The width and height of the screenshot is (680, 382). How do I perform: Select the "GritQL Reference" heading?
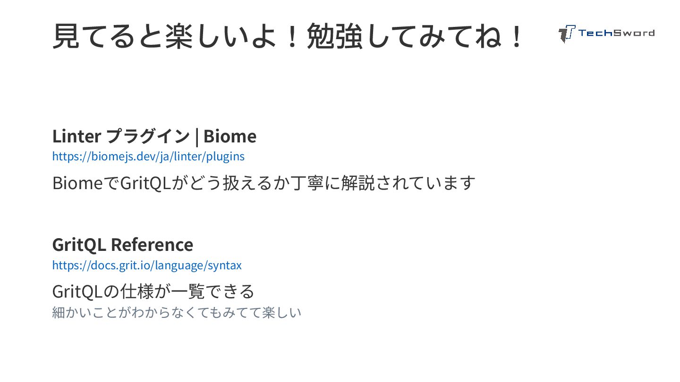click(x=123, y=245)
